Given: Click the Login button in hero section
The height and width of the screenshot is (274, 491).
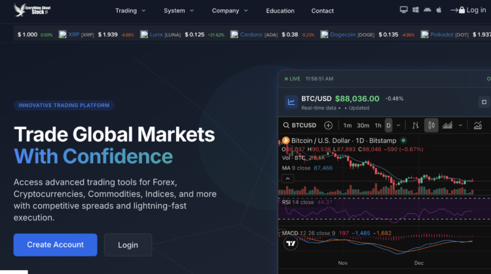Looking at the screenshot, I should click(128, 245).
